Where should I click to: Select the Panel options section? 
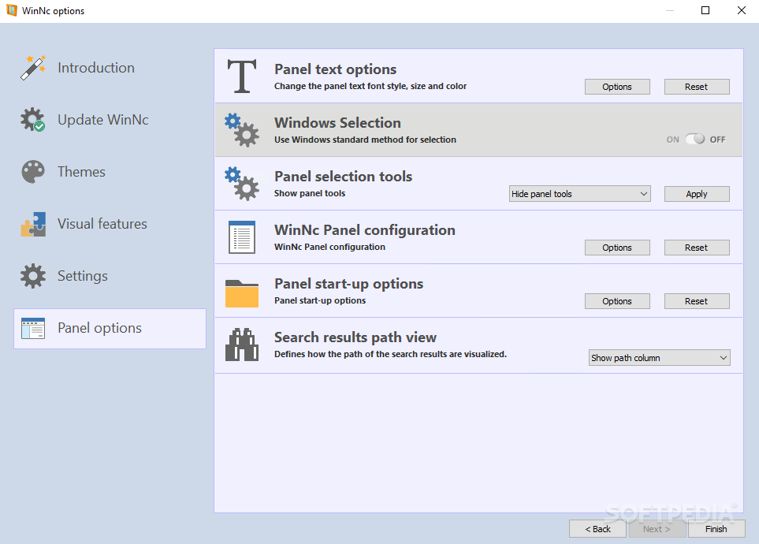click(x=110, y=329)
